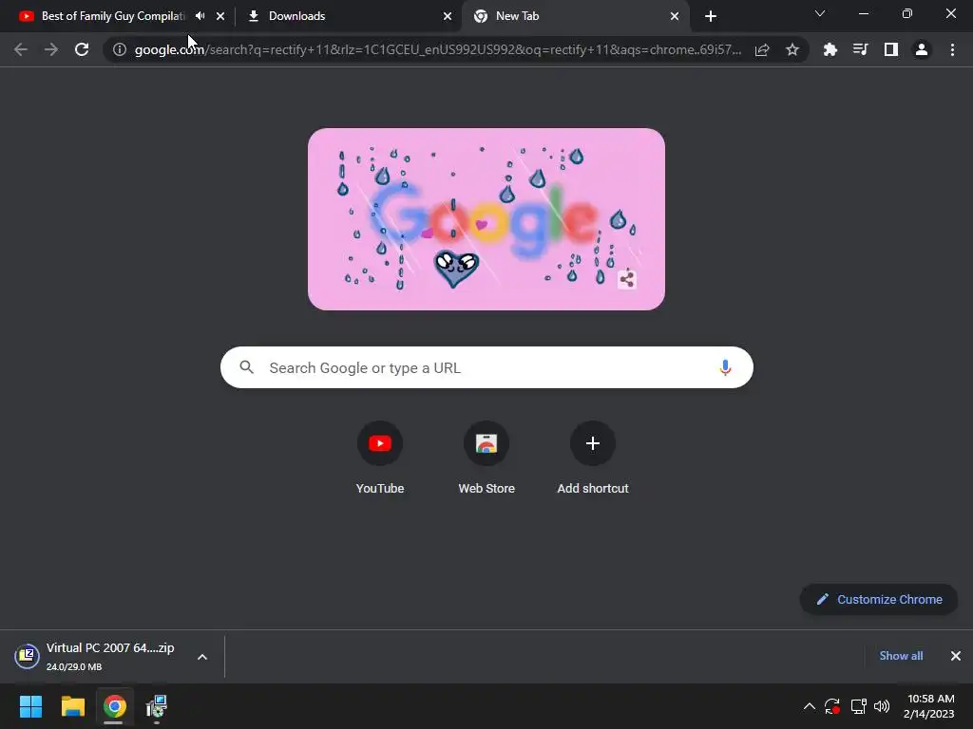Open media controls icon in toolbar
The height and width of the screenshot is (729, 973).
861,49
